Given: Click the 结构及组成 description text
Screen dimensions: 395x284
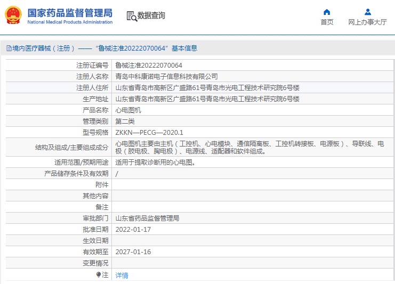Looking at the screenshot, I should [249, 148].
